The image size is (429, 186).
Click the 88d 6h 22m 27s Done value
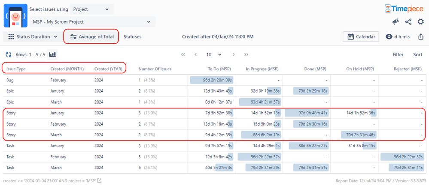(309, 146)
